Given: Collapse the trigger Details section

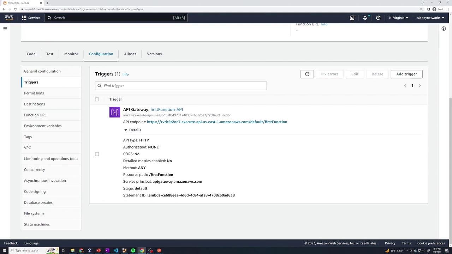Looking at the screenshot, I should [x=133, y=130].
